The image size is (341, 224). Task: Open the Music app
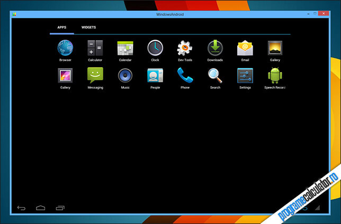click(125, 78)
